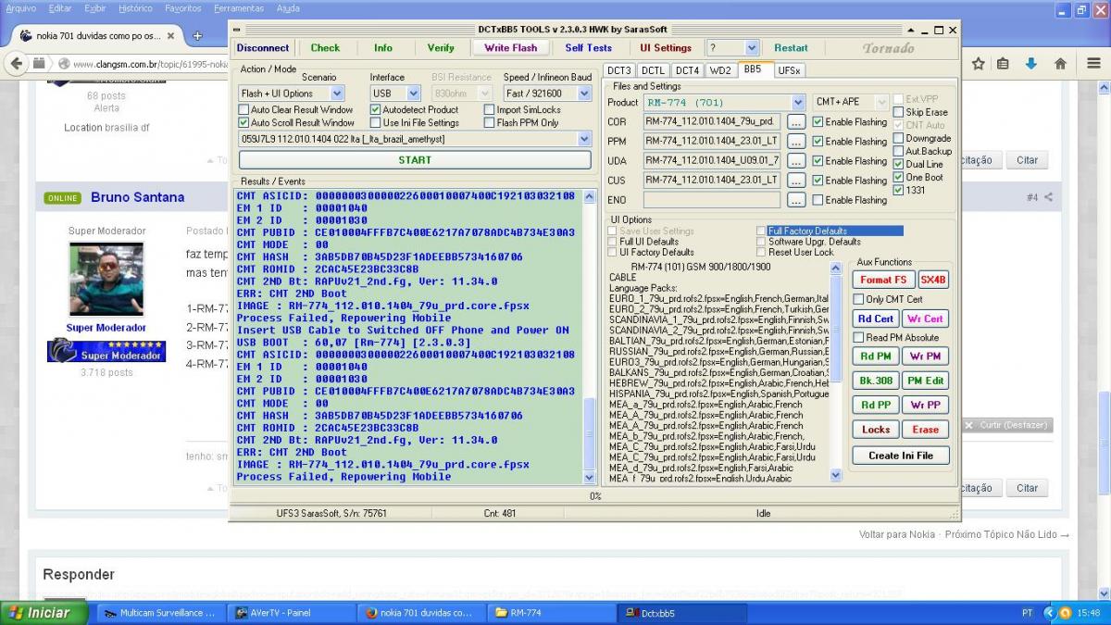Click the SX4B button
1111x625 pixels.
pos(933,280)
